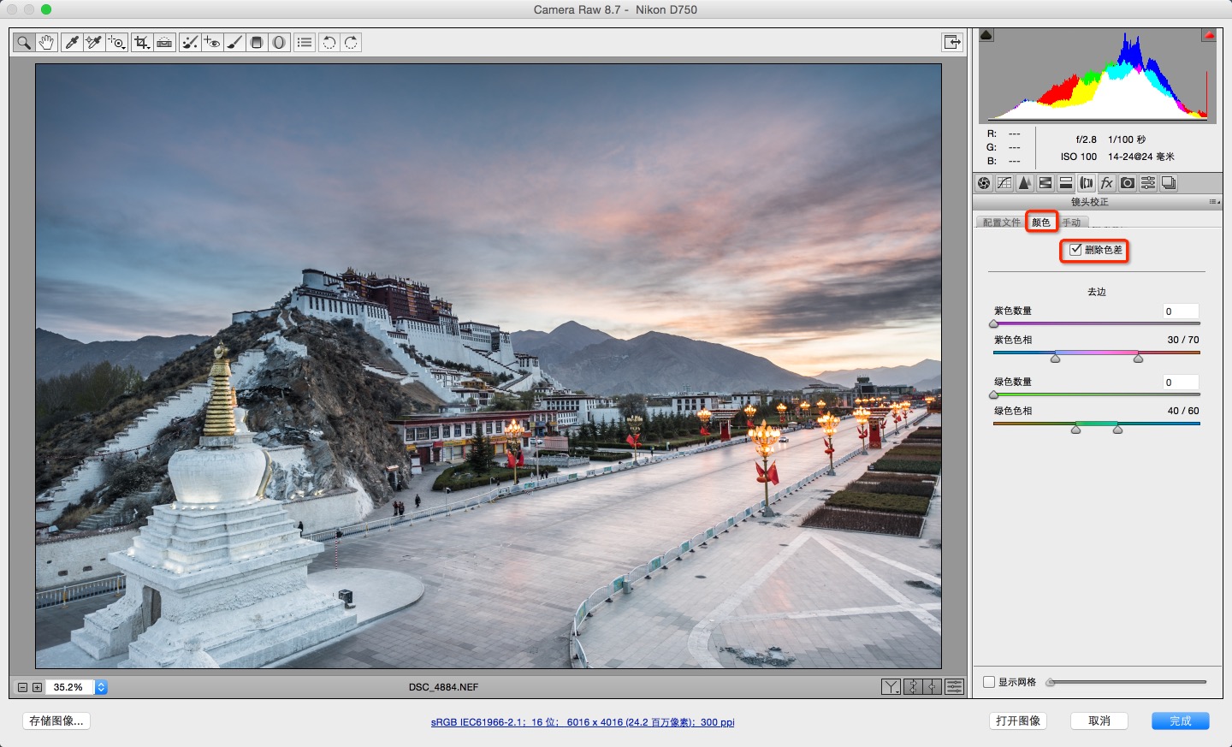
Task: Adjust the 绿色数量 slider handle
Action: tap(993, 395)
